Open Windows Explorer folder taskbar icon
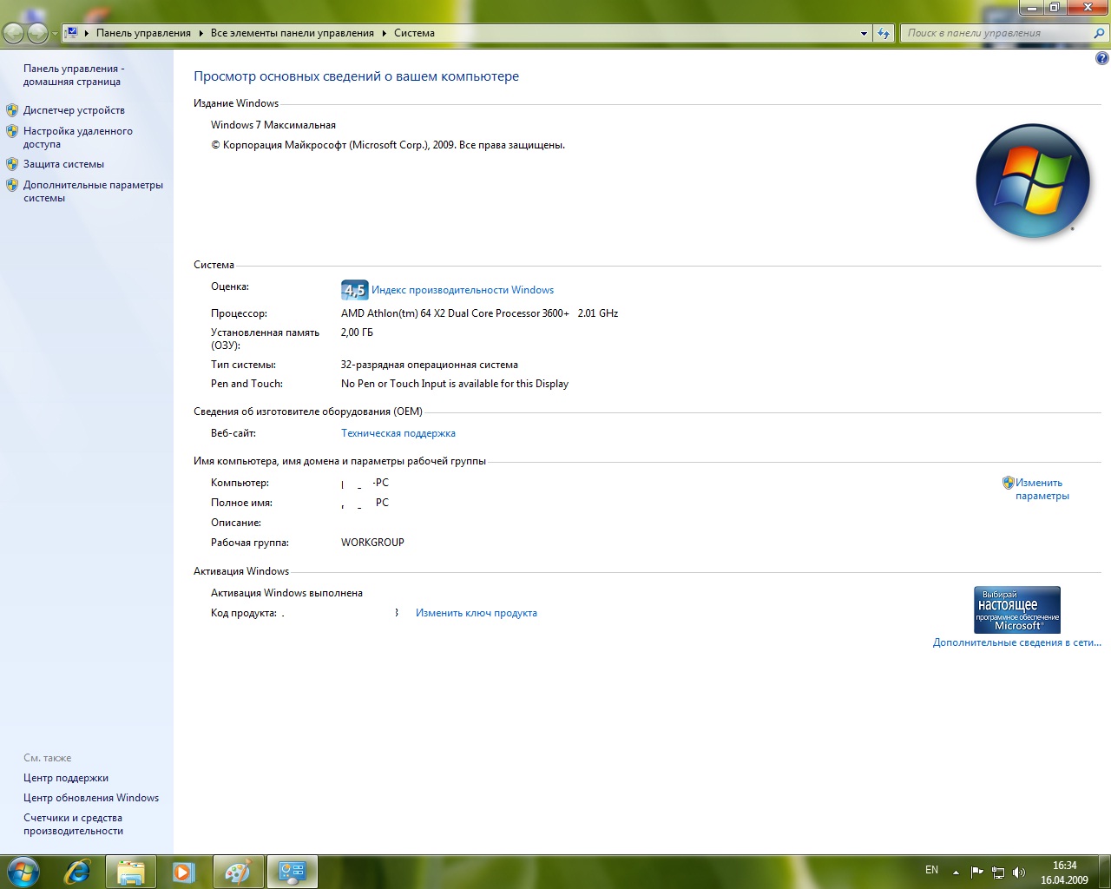Screen dimensions: 1111x889 130,872
